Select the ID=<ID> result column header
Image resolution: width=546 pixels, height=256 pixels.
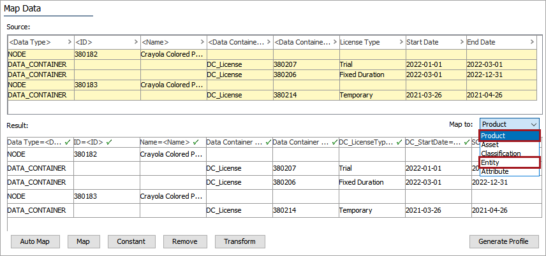coord(107,142)
